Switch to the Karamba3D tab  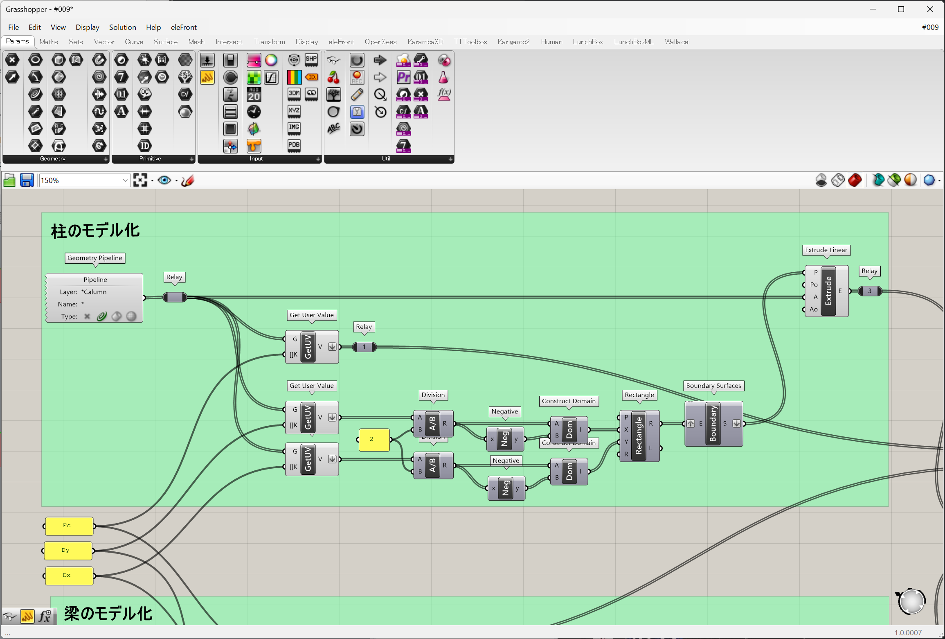pos(425,42)
